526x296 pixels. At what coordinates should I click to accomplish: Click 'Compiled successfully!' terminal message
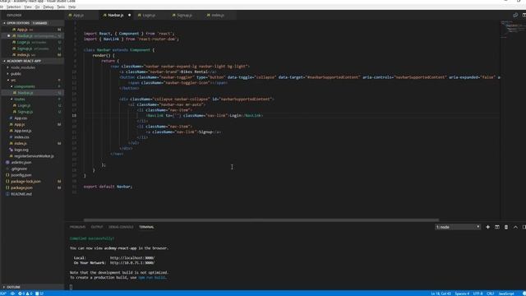point(92,238)
